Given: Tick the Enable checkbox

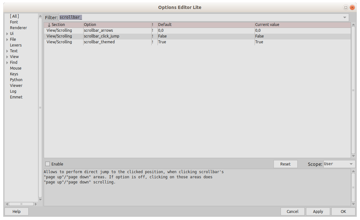Looking at the screenshot, I should coord(48,164).
